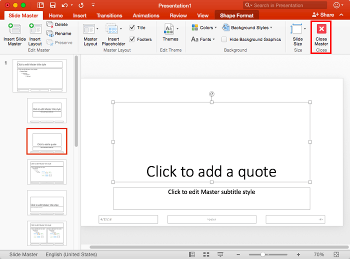The width and height of the screenshot is (350, 259).
Task: Click the Delete layout icon
Action: coord(50,24)
